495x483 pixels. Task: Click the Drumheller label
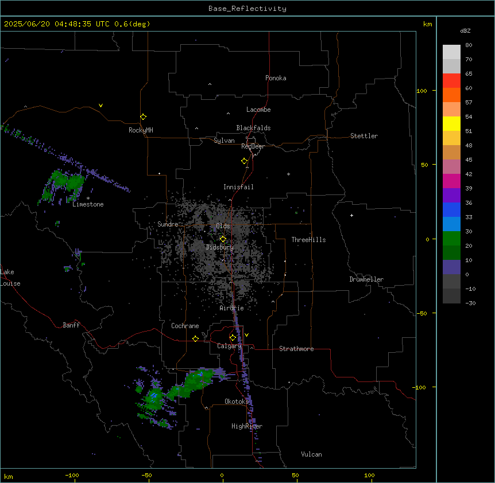(366, 279)
